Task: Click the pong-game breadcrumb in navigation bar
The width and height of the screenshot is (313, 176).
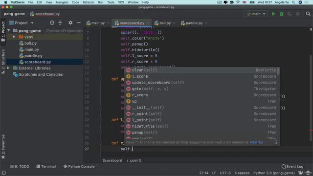Action: tap(14, 14)
